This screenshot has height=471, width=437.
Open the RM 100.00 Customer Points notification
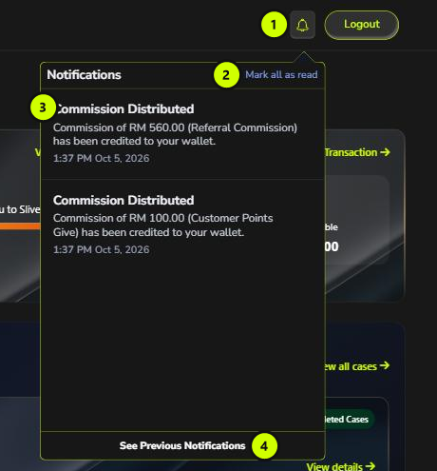click(x=182, y=225)
